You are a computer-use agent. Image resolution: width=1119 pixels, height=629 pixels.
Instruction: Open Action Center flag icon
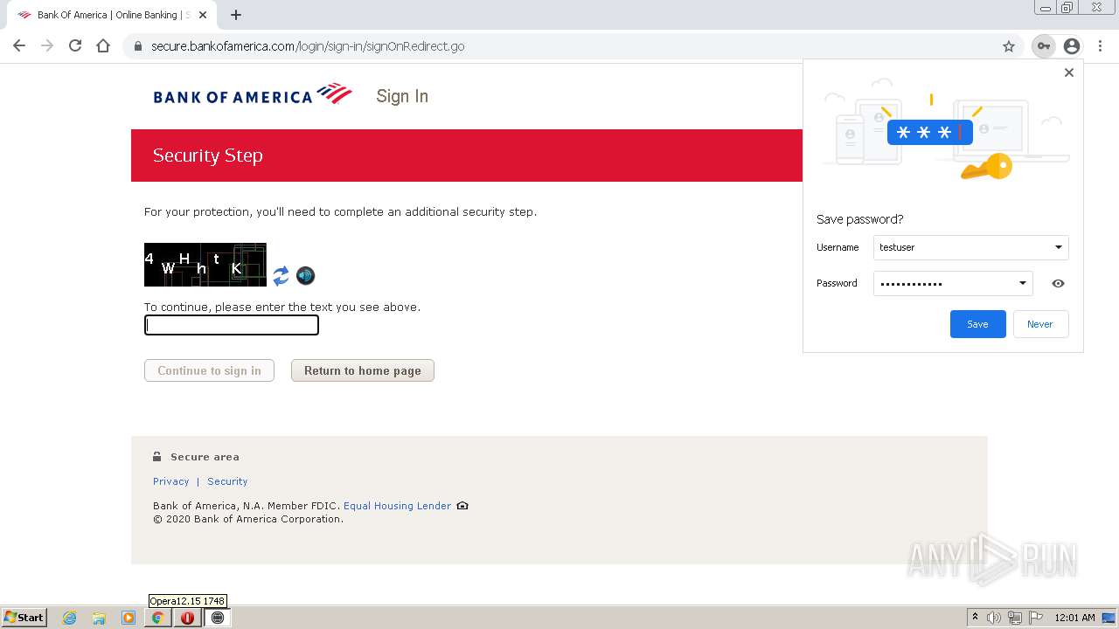(x=1036, y=618)
